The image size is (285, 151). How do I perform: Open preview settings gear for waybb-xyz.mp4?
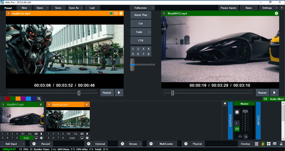pos(121,13)
